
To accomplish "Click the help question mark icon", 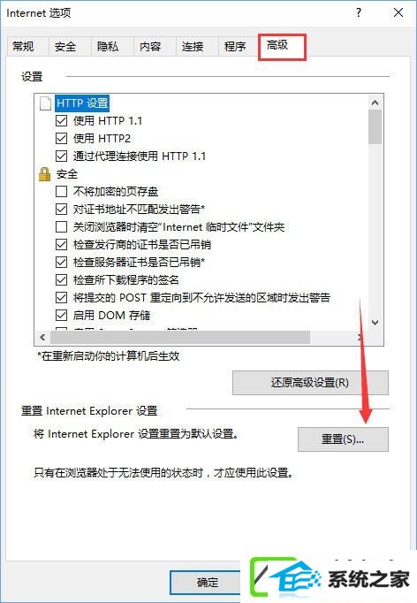I will click(358, 12).
